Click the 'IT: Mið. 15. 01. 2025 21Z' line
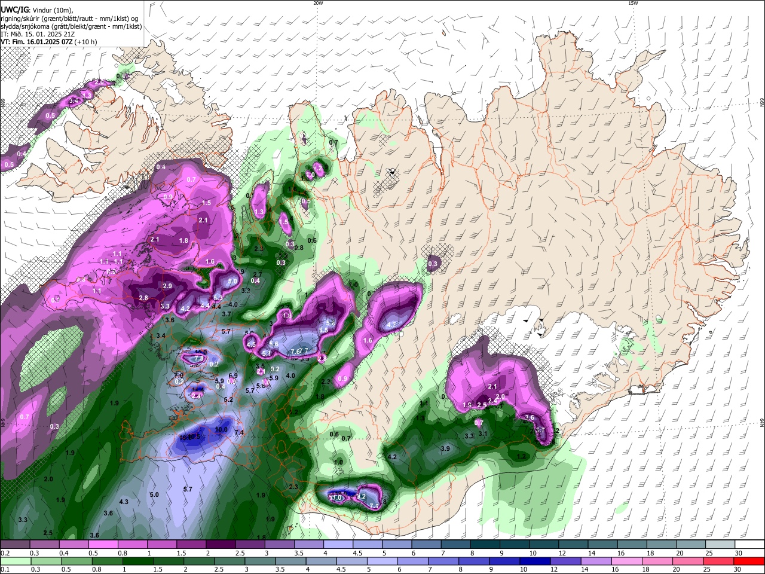The width and height of the screenshot is (765, 574). click(x=38, y=34)
